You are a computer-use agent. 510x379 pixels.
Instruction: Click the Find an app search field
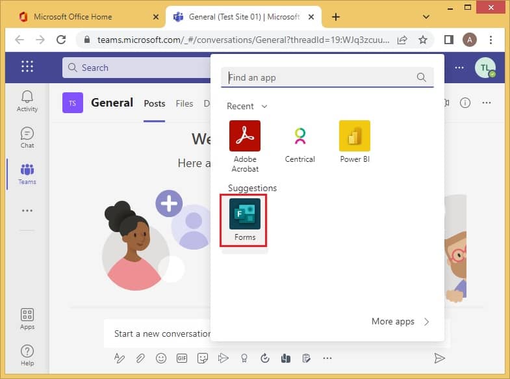(x=327, y=77)
